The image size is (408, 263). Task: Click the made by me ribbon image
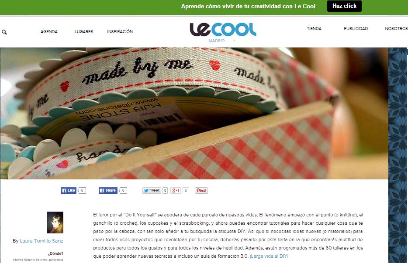click(194, 113)
